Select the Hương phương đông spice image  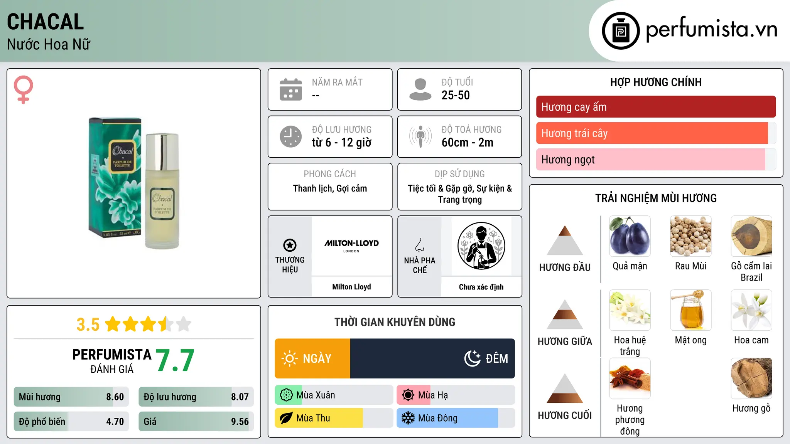coord(630,378)
